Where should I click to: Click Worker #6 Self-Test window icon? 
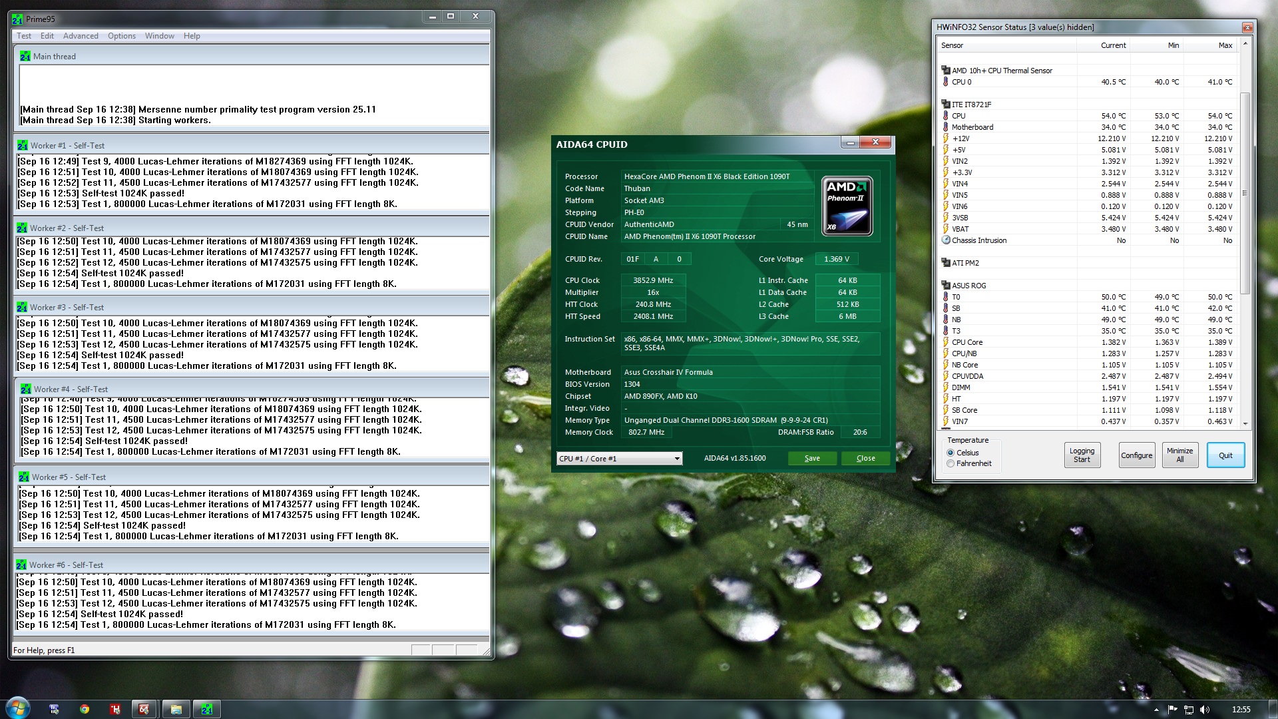22,565
